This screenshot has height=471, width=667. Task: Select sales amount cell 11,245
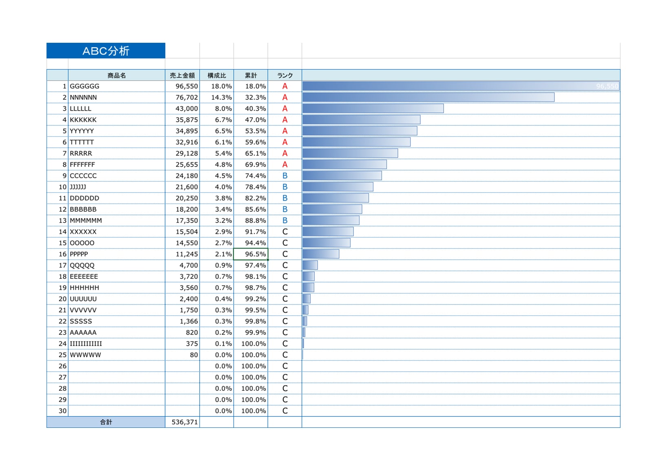[x=182, y=254]
